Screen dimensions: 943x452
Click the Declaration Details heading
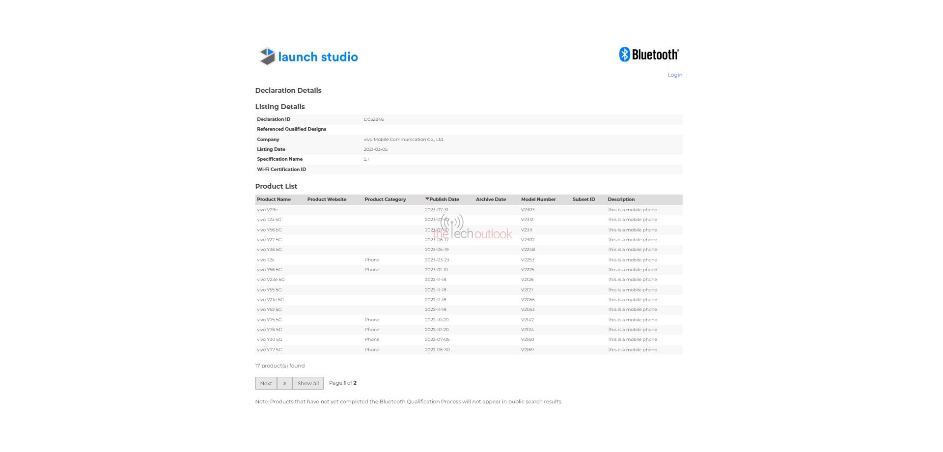[x=288, y=90]
